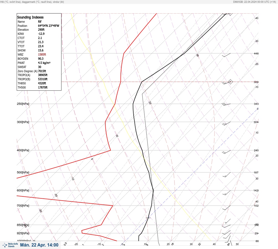Click the DMI/IGB model run time text
This screenshot has width=278, height=249.
tap(255, 2)
